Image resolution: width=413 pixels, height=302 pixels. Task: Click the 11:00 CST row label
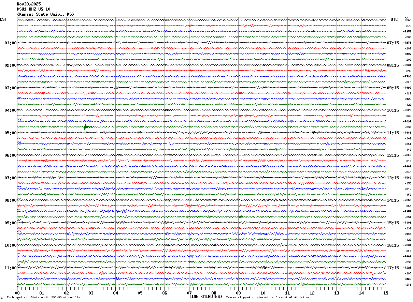tap(11, 268)
